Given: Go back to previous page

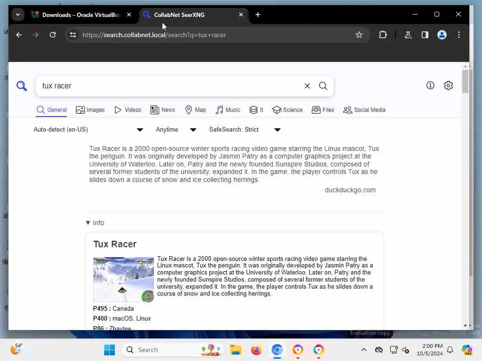Looking at the screenshot, I should tap(19, 35).
